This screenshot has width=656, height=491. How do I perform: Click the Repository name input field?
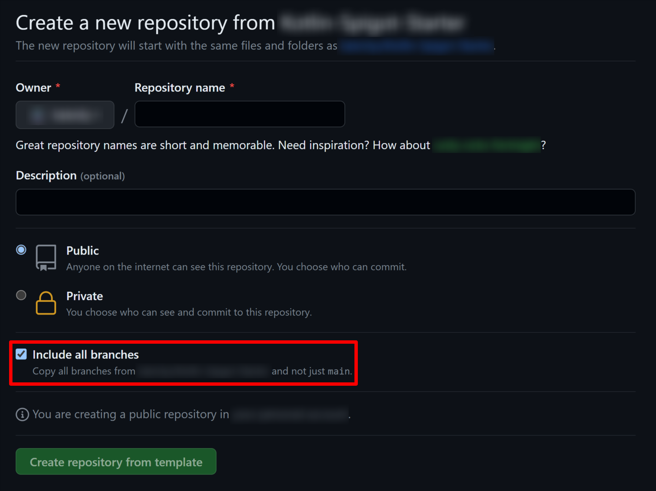pos(240,114)
